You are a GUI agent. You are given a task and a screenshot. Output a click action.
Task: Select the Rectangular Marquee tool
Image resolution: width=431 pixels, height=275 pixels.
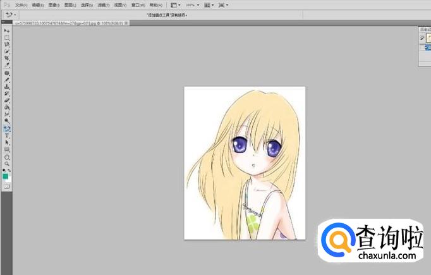pos(7,38)
